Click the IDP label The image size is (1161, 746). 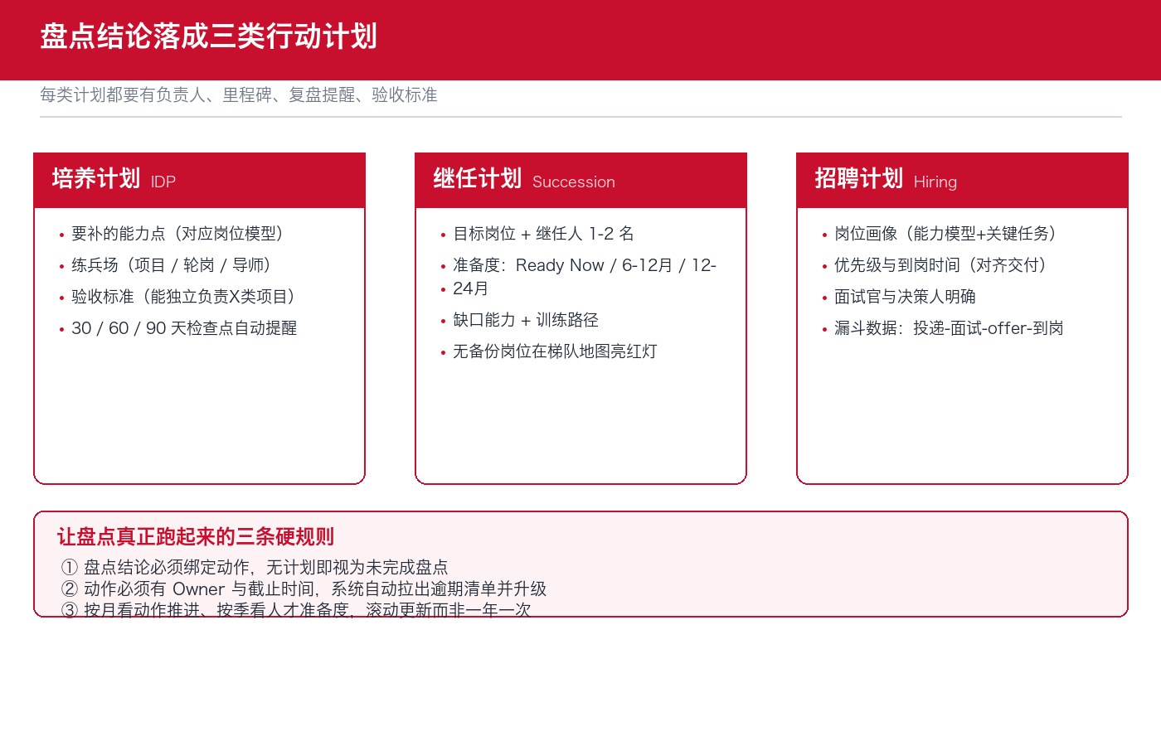(x=163, y=182)
